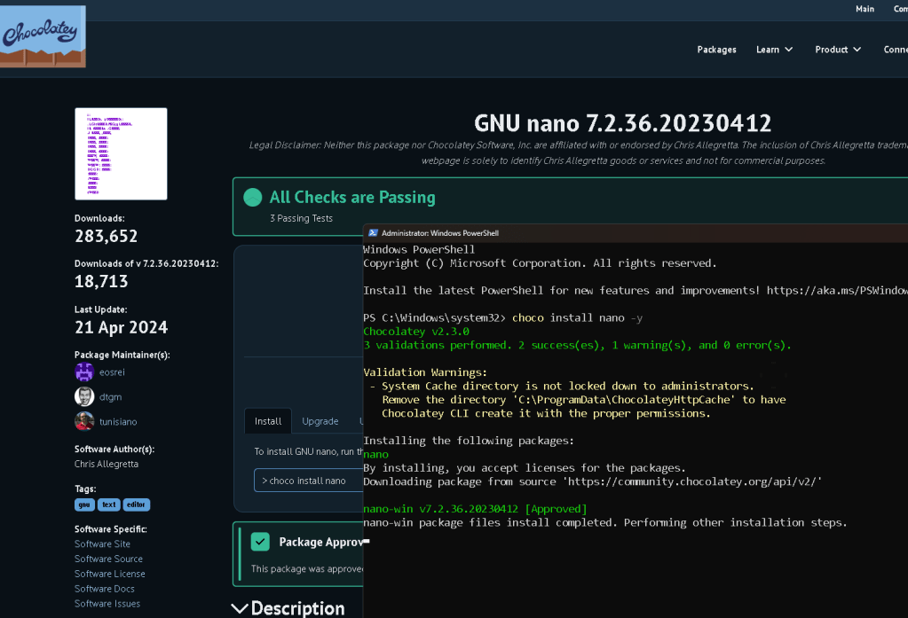Click the Administrator: Windows PowerShell title bar
Viewport: 908px width, 618px height.
636,233
